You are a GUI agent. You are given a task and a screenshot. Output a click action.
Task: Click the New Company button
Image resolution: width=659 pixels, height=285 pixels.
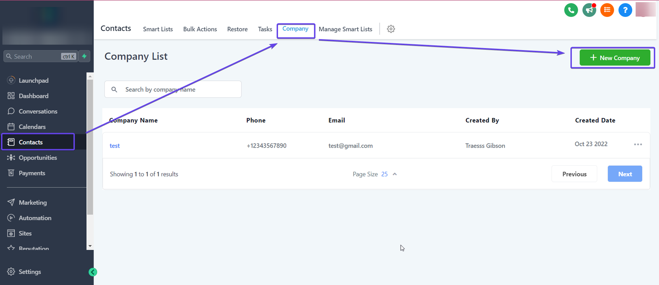(615, 58)
